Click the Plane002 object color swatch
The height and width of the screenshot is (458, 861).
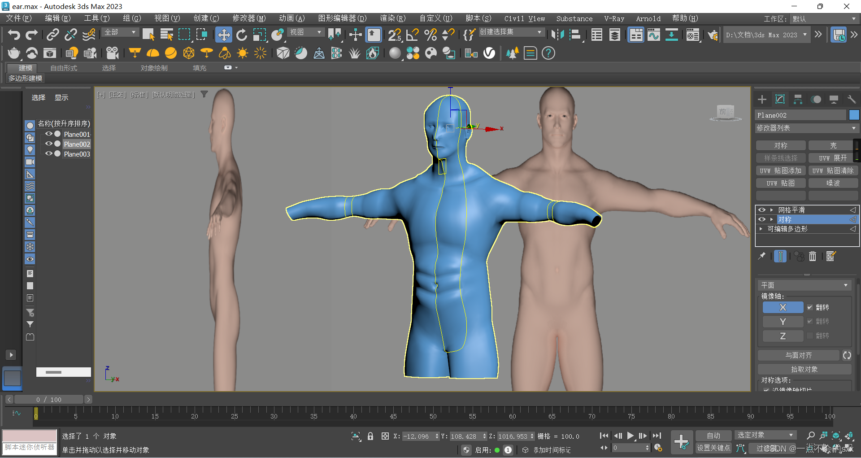(854, 115)
